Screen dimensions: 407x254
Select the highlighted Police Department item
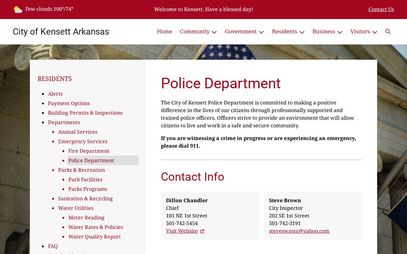click(x=103, y=160)
